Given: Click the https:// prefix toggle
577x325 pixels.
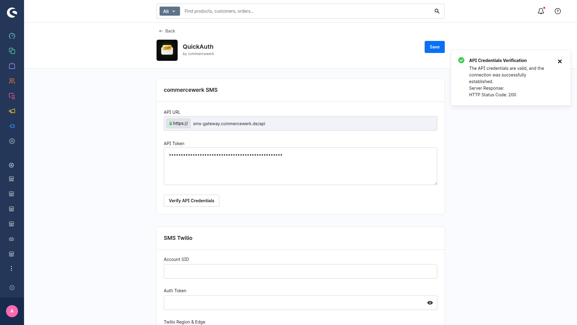Looking at the screenshot, I should [x=178, y=123].
